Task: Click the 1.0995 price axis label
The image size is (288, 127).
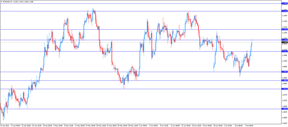Action: pos(284,67)
